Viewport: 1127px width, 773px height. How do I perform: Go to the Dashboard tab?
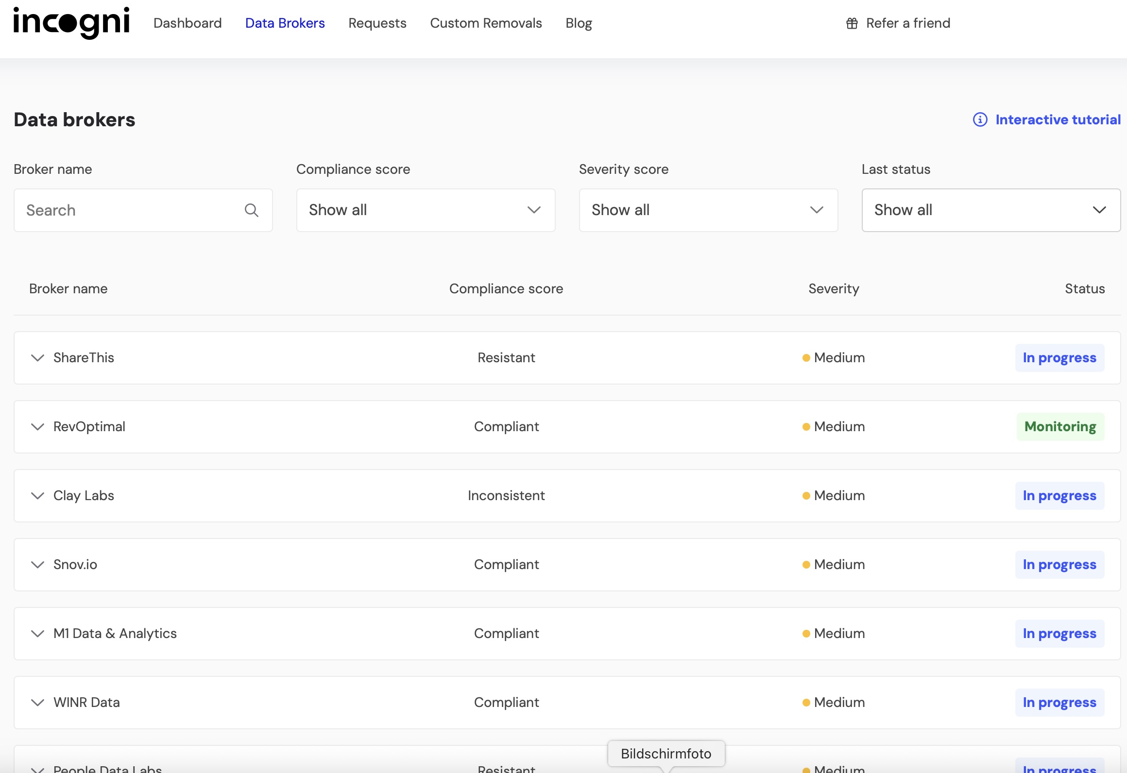[x=188, y=23]
